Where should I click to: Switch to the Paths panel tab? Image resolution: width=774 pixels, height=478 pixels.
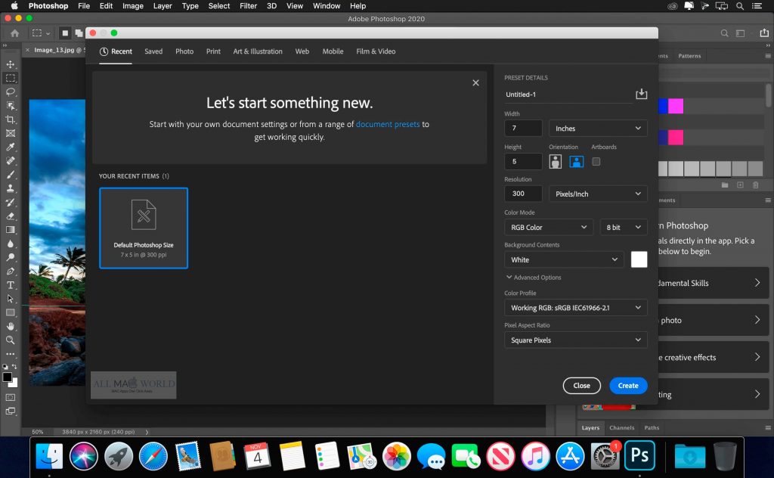[x=652, y=427]
